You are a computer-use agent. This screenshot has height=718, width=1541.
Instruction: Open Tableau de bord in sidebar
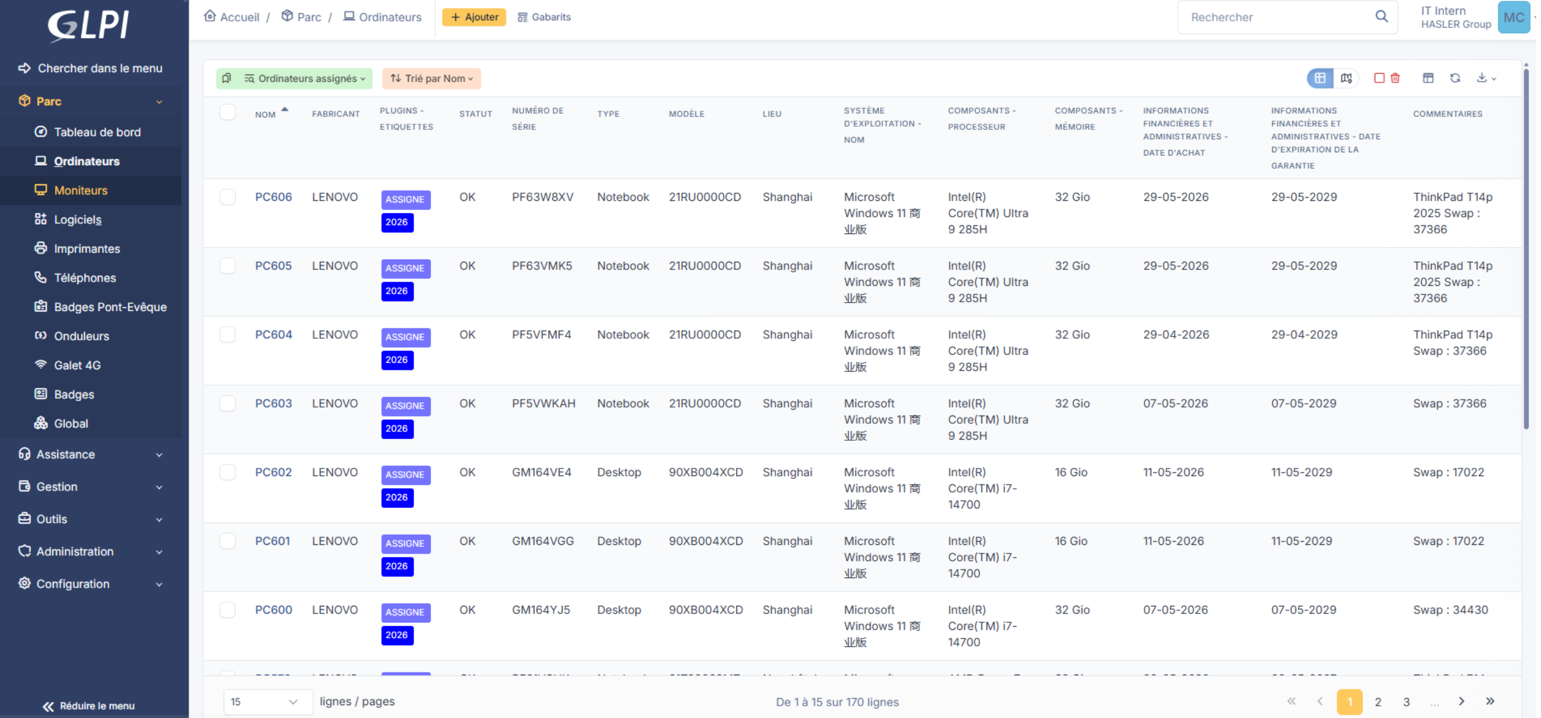[97, 131]
